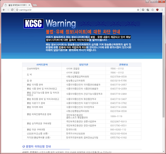Go back using the browser back arrow
The height and width of the screenshot is (154, 166).
(x=4, y=10)
